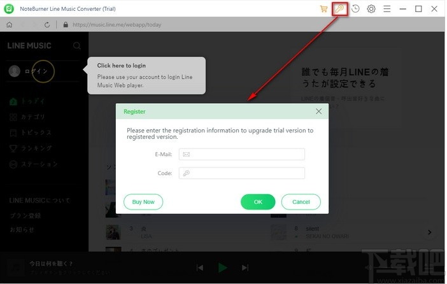
Task: Click the Buy Now button
Action: (x=143, y=202)
